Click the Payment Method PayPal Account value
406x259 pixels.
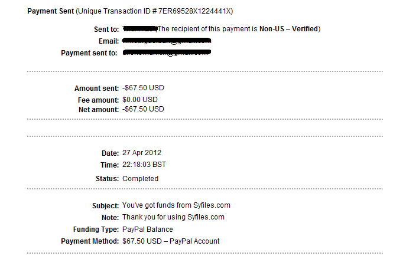tap(171, 241)
